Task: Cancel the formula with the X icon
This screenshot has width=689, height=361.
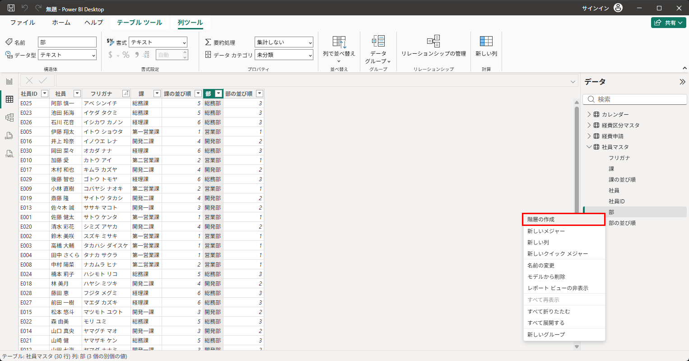Action: (x=29, y=80)
